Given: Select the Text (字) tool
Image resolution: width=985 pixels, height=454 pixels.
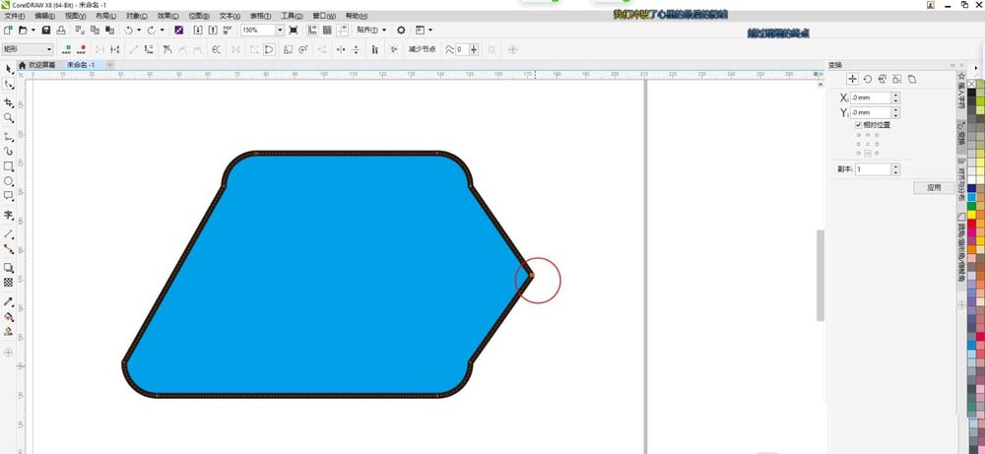Looking at the screenshot, I should [8, 215].
